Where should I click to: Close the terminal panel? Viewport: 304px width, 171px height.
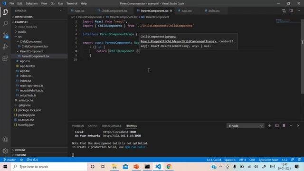[x=298, y=125]
